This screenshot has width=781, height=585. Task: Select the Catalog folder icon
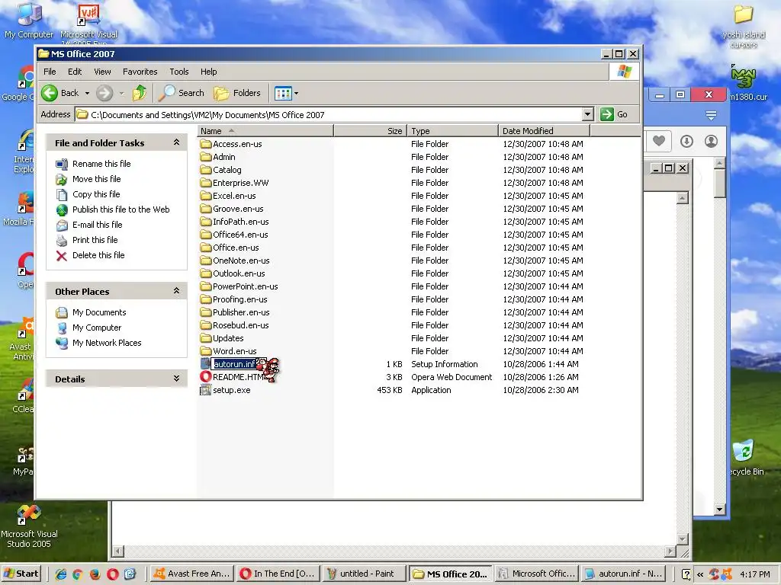206,170
